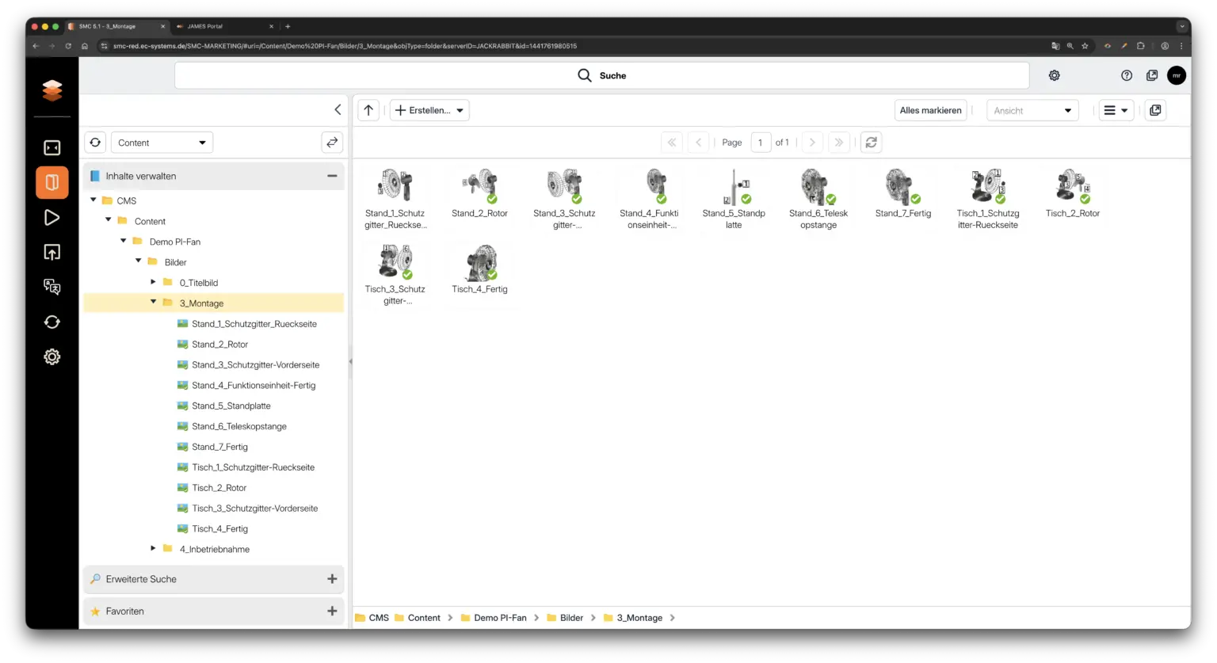Collapse the Inhalte verwalten section

pyautogui.click(x=332, y=176)
